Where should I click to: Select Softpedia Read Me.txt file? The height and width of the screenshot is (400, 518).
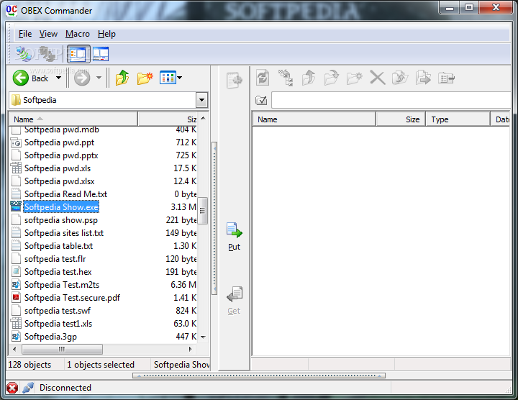tap(65, 194)
